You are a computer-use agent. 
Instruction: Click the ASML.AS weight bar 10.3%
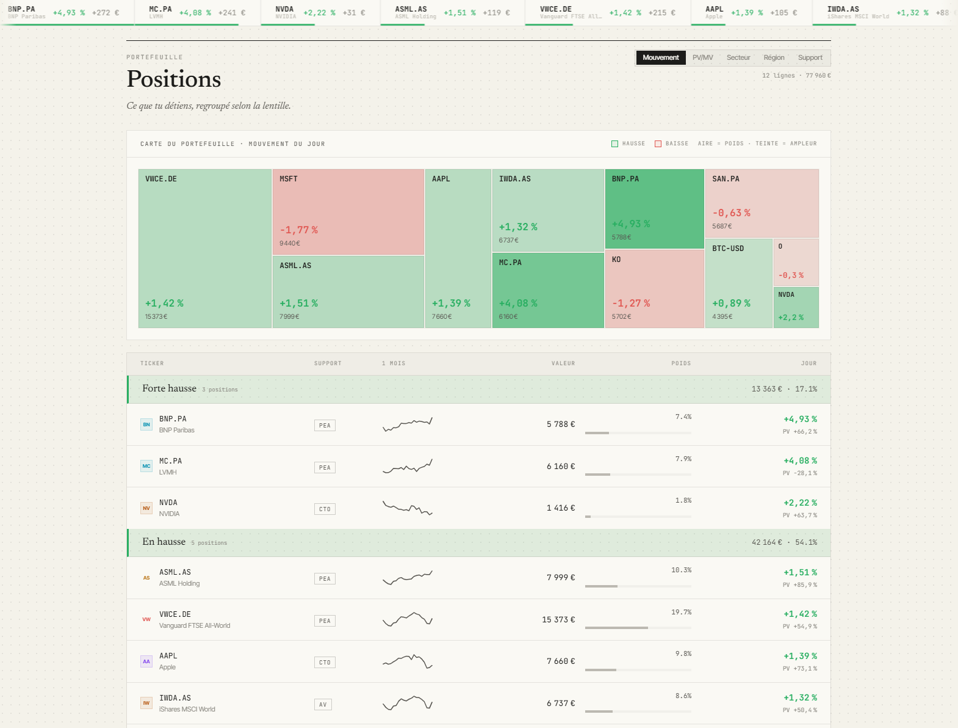(x=638, y=586)
